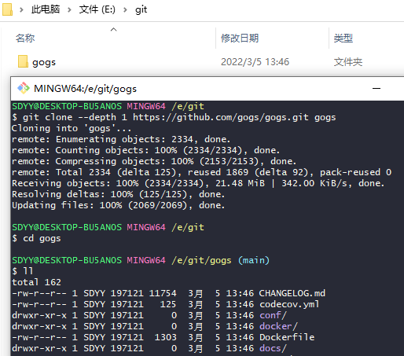Click the "cd gogs" command line
Image resolution: width=404 pixels, height=356 pixels.
tap(36, 238)
